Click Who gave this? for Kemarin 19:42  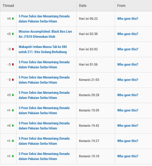128,125
